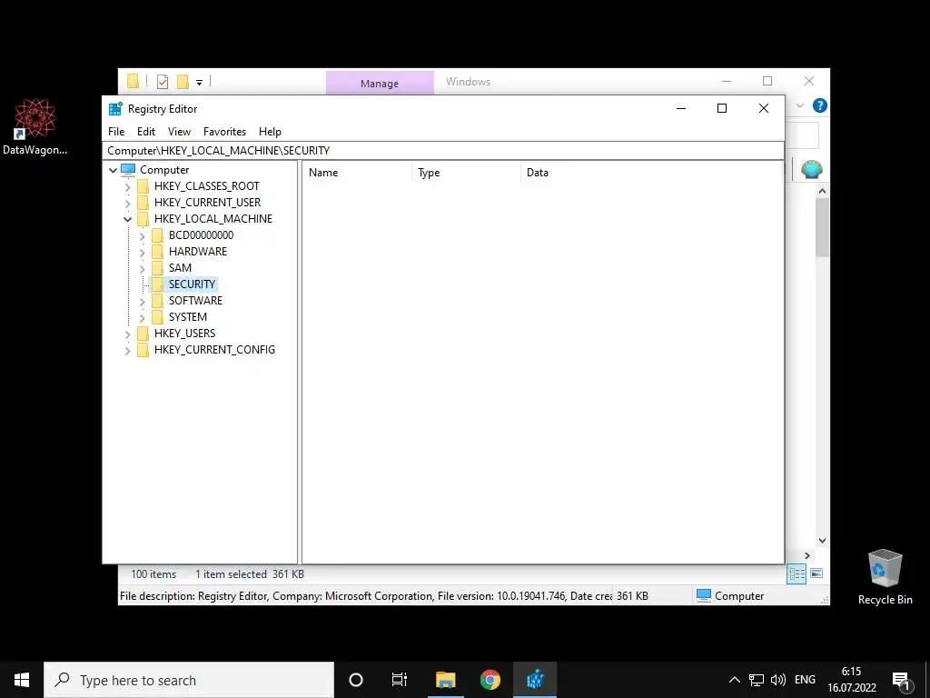
Task: Click the BCD00000000 folder icon
Action: coord(157,235)
